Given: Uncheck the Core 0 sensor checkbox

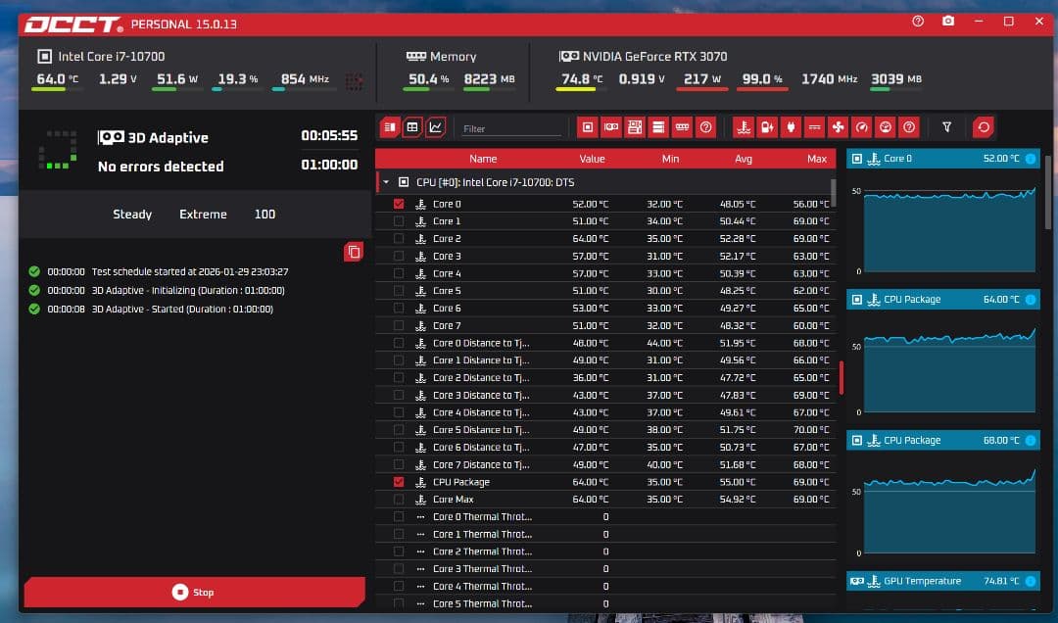Looking at the screenshot, I should tap(399, 204).
